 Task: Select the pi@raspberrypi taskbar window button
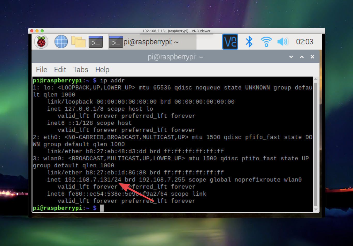[152, 42]
